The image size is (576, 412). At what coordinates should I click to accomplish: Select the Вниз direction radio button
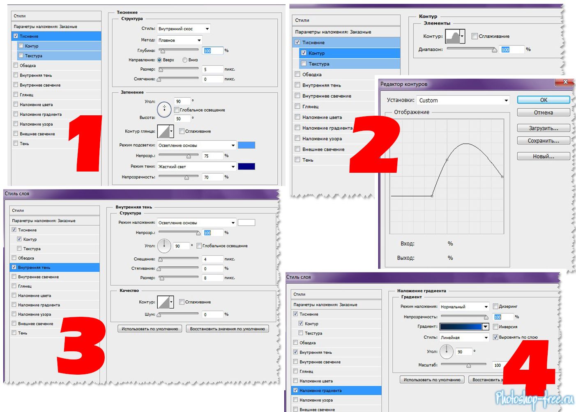(x=185, y=60)
